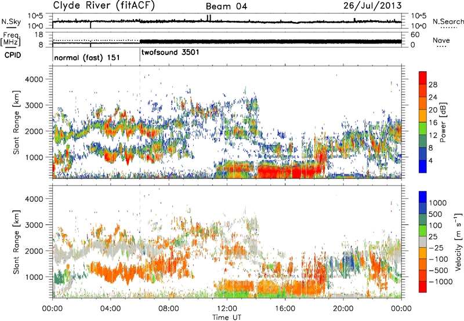
Task: Click the dashed line sample under 'Nave'
Action: [441, 46]
